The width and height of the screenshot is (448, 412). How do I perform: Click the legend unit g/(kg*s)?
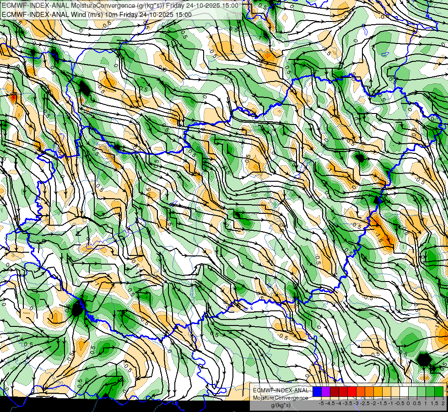click(x=281, y=405)
